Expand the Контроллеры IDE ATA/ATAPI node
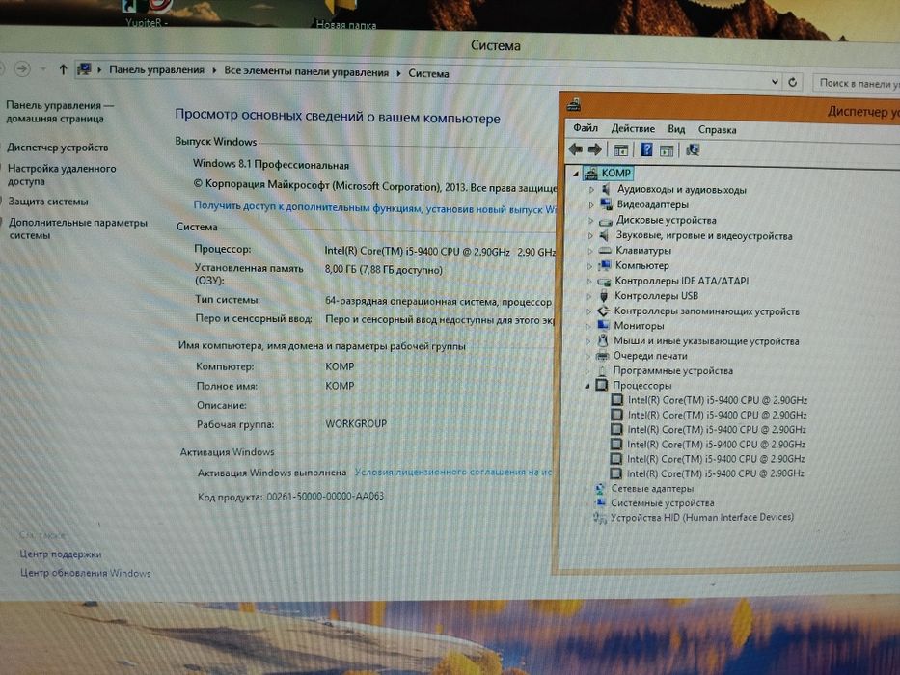Image resolution: width=900 pixels, height=675 pixels. click(x=589, y=282)
